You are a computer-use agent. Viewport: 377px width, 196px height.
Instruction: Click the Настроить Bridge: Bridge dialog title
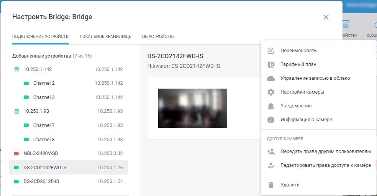[x=52, y=17]
